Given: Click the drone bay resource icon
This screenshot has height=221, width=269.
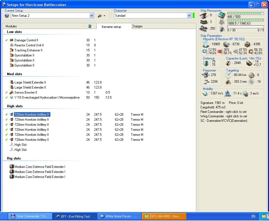Looking at the screenshot, I should click(222, 29).
